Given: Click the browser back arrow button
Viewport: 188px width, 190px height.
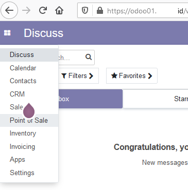Looking at the screenshot, I should tap(9, 10).
